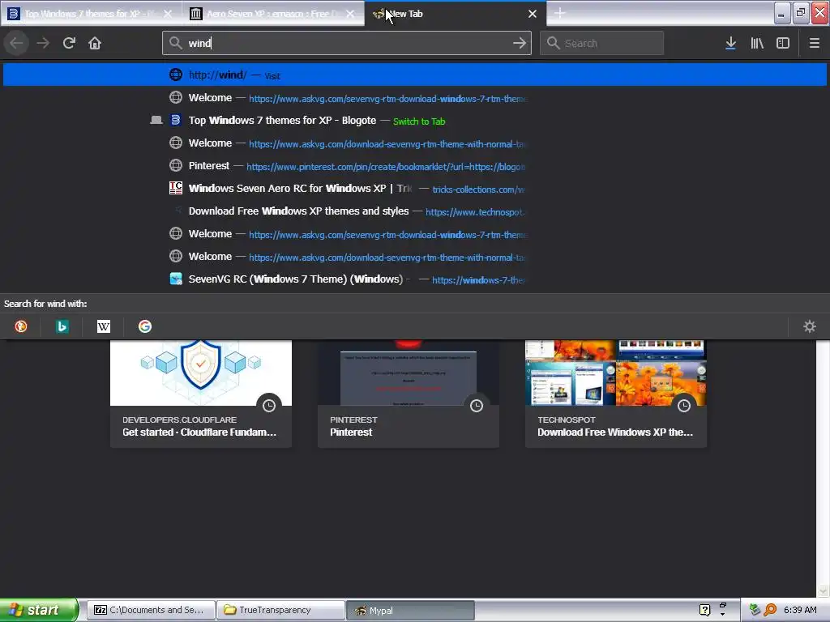Open Windows Seven Aero RC for Windows XP suggestion

[415, 188]
